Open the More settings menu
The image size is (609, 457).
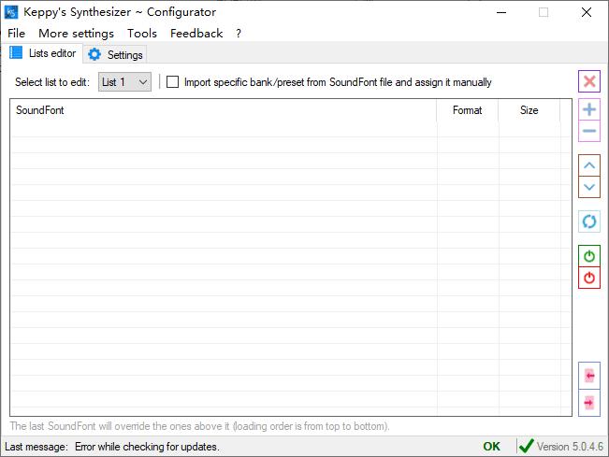point(76,34)
